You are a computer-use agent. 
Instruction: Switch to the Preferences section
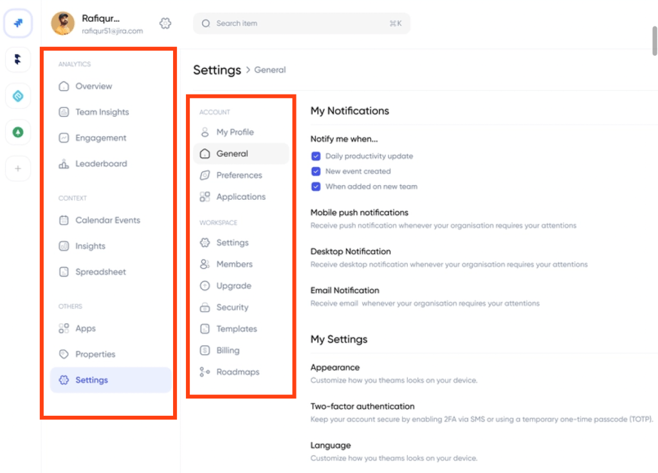[239, 175]
